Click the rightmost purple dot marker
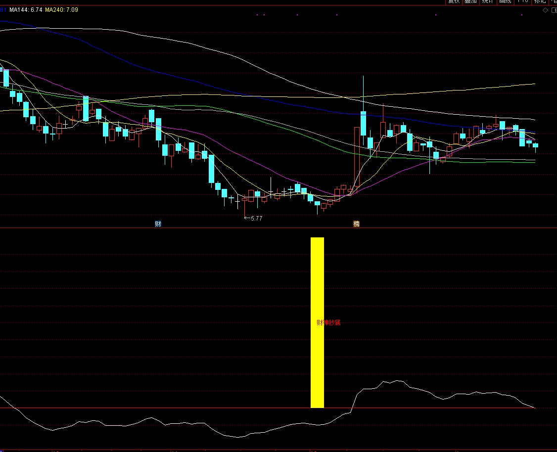 coord(522,15)
